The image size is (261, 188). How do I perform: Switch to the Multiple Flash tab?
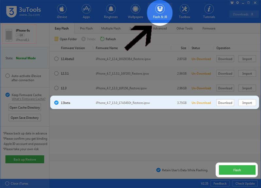(x=111, y=28)
